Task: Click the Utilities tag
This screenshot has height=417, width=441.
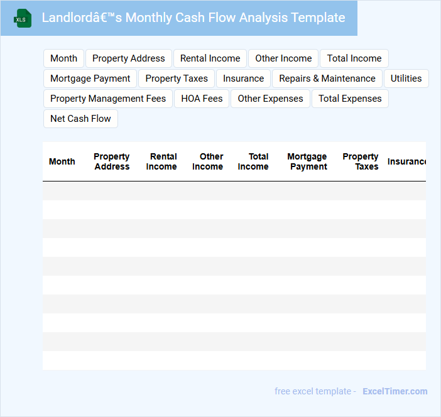Action: (406, 79)
